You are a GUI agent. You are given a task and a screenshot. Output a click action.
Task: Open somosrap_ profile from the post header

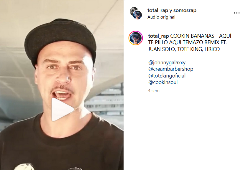point(186,10)
